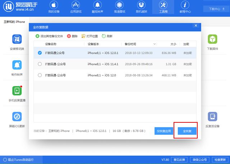230x164 pixels.
Task: Sort by 大小 size column header
Action: pos(173,44)
